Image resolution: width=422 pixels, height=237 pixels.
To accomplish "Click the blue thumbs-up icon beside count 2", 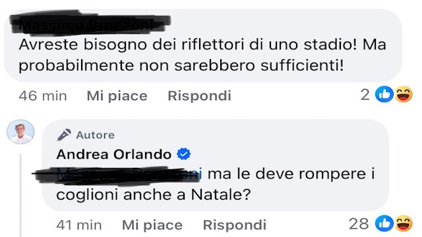I will [x=384, y=94].
